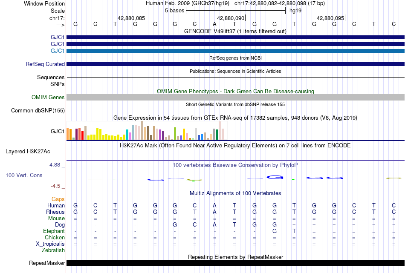Image resolution: width=405 pixels, height=273 pixels.
Task: Click the Chicken alignment row label
Action: pos(55,237)
